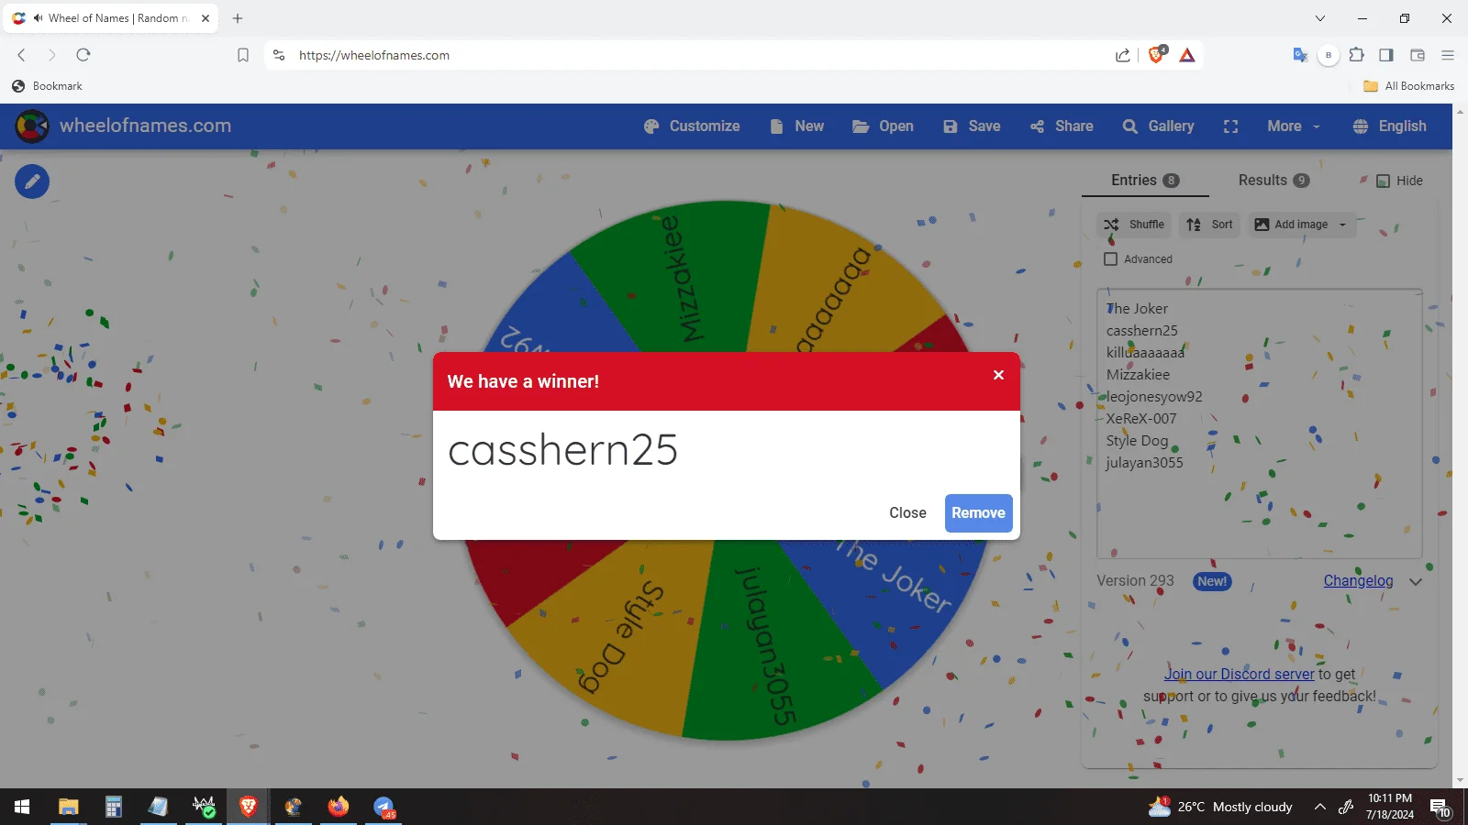Show hidden system tray icons
The image size is (1468, 825).
click(1319, 807)
